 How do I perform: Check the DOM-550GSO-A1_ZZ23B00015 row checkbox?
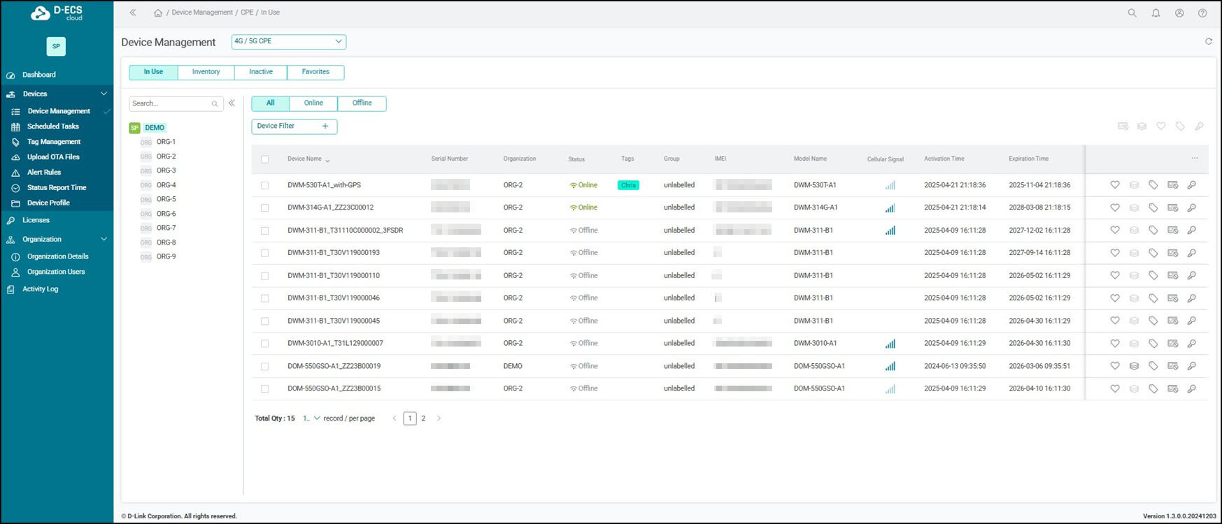pyautogui.click(x=264, y=388)
